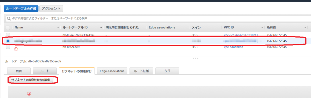Image resolution: width=311 pixels, height=98 pixels.
Task: Toggle the select-all checkbox in the table header
Action: point(8,28)
